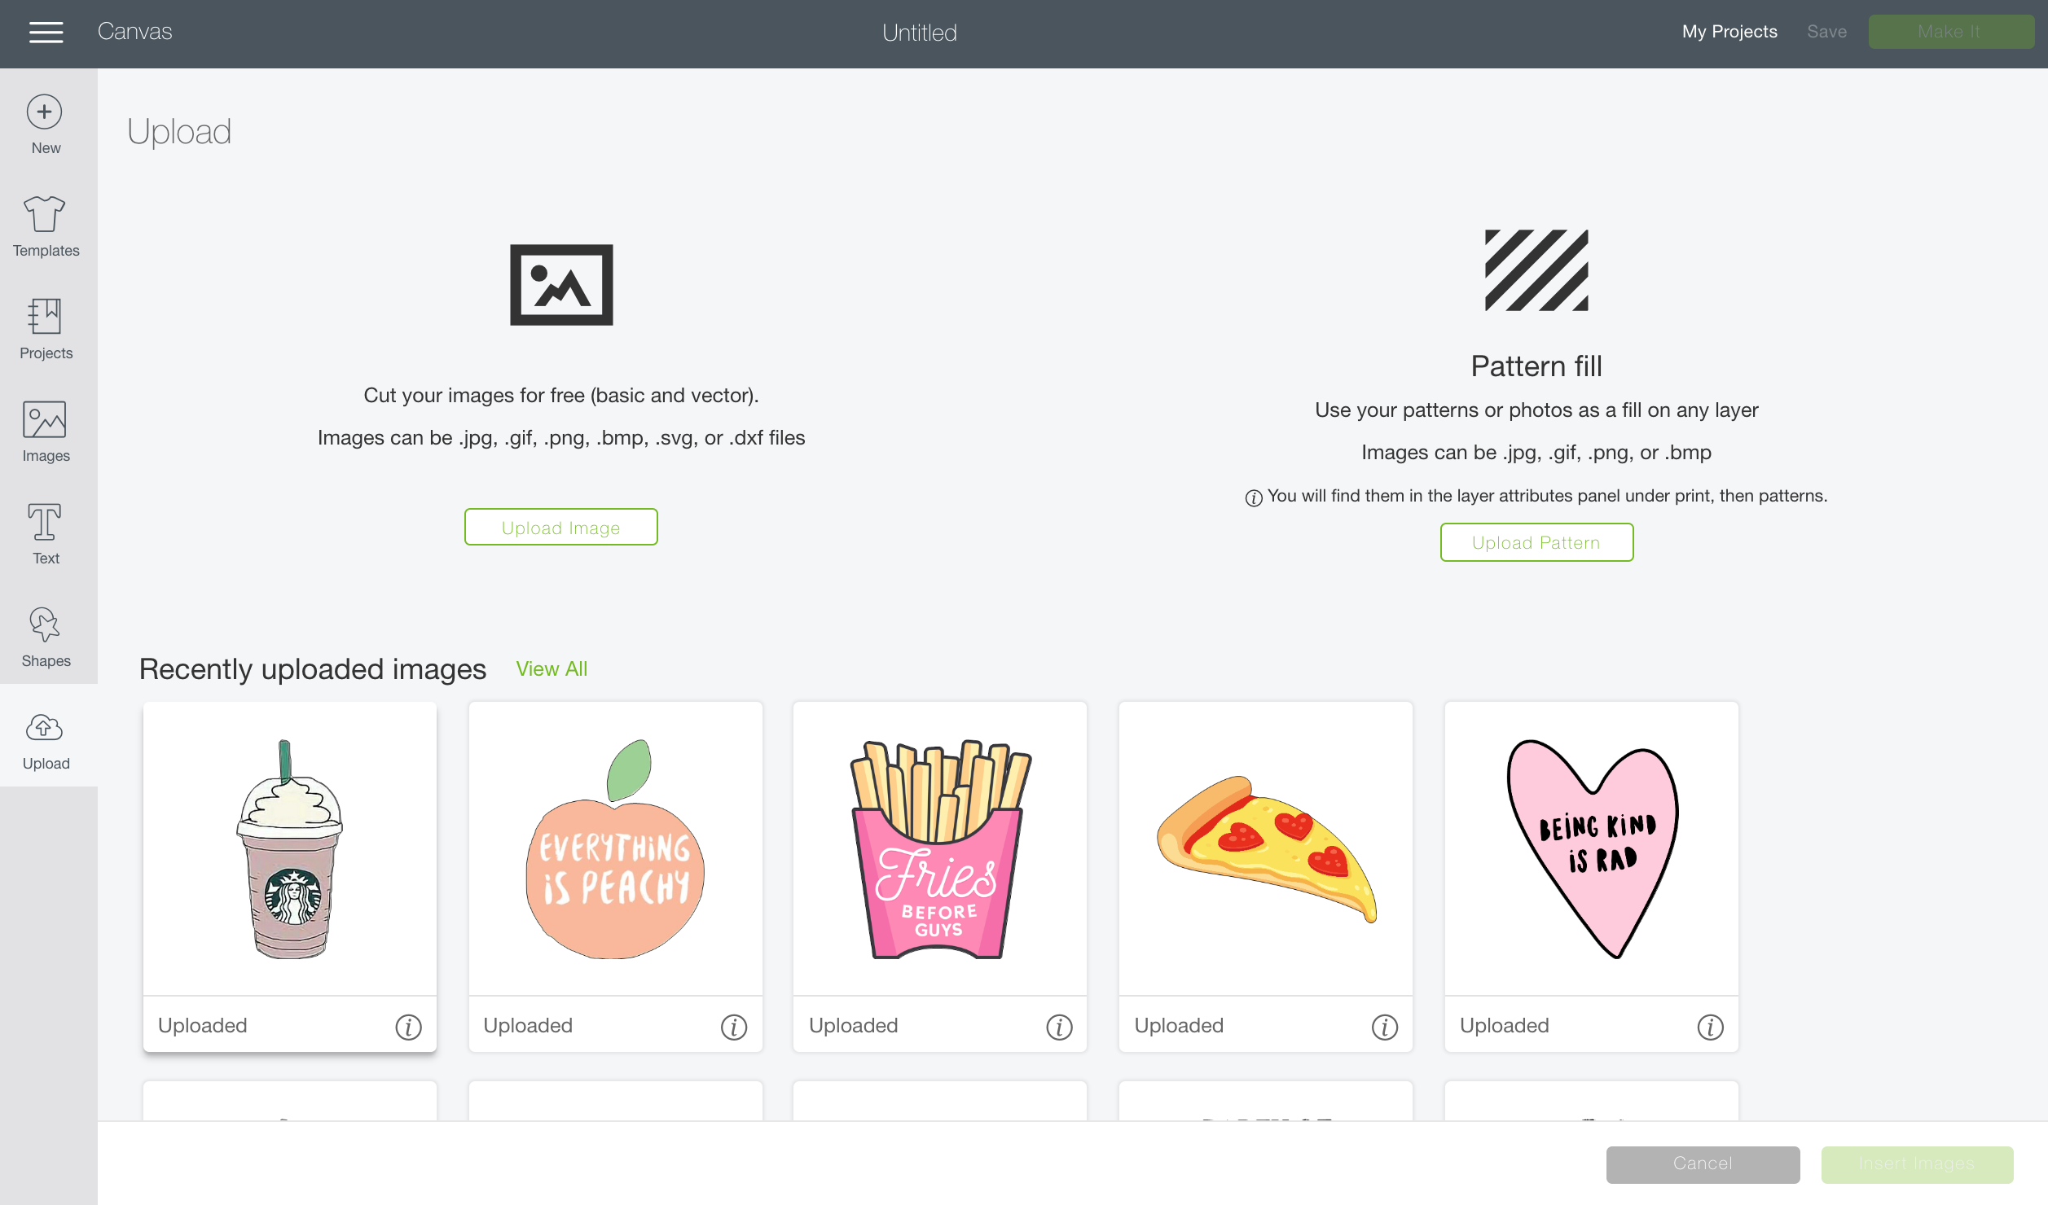This screenshot has height=1205, width=2048.
Task: Select the Text tool icon
Action: [x=45, y=522]
